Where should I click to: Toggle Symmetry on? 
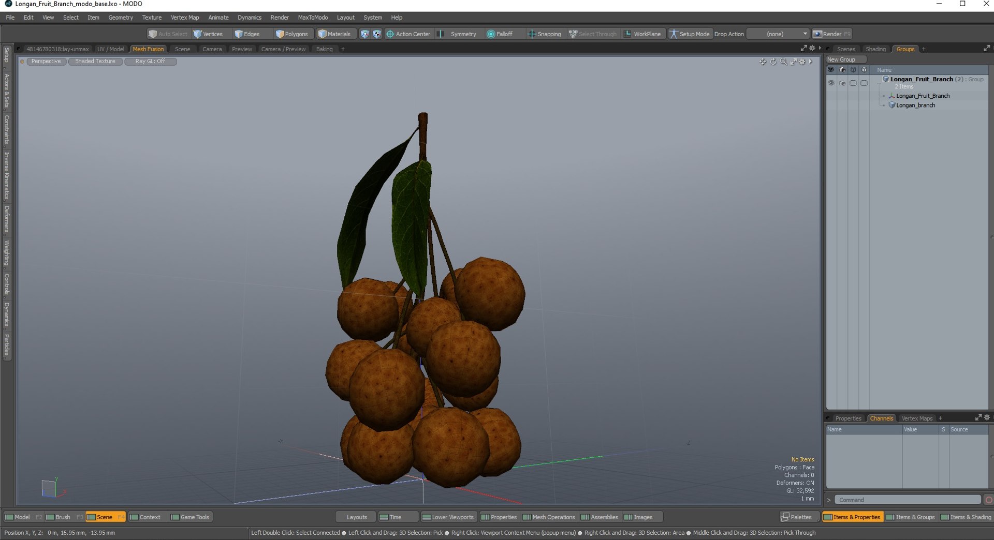click(458, 34)
